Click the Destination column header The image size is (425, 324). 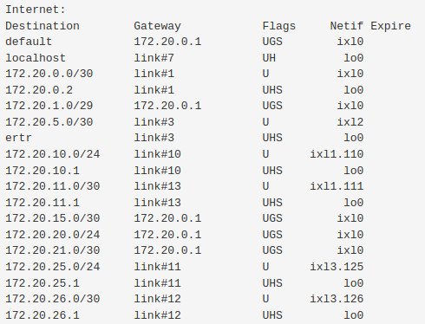pos(42,26)
